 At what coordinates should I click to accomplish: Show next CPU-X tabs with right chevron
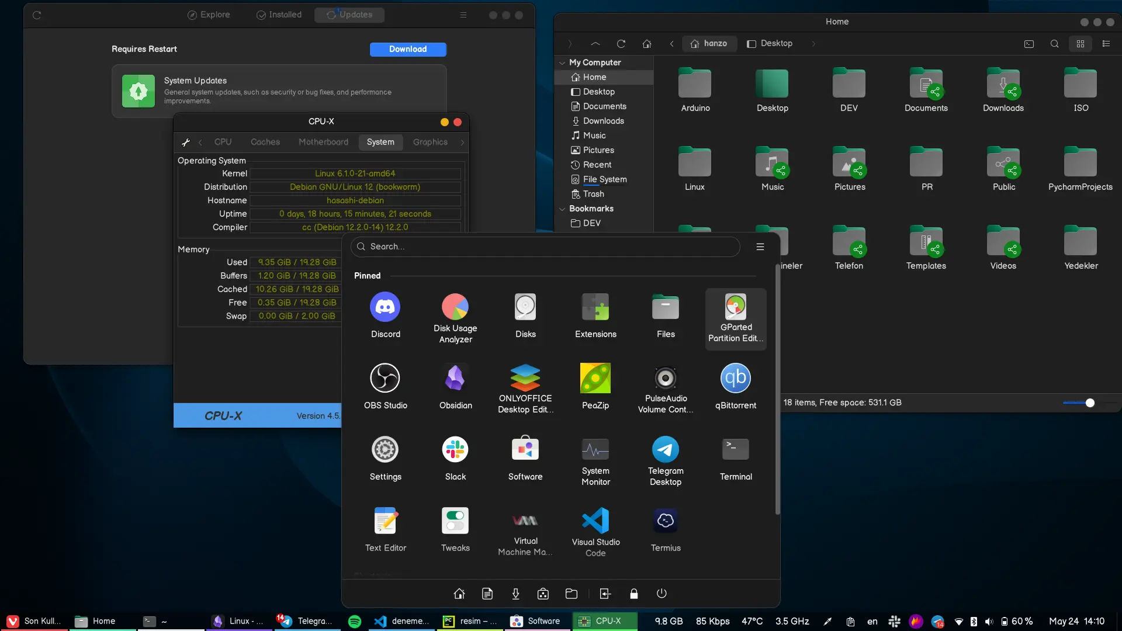pyautogui.click(x=462, y=142)
